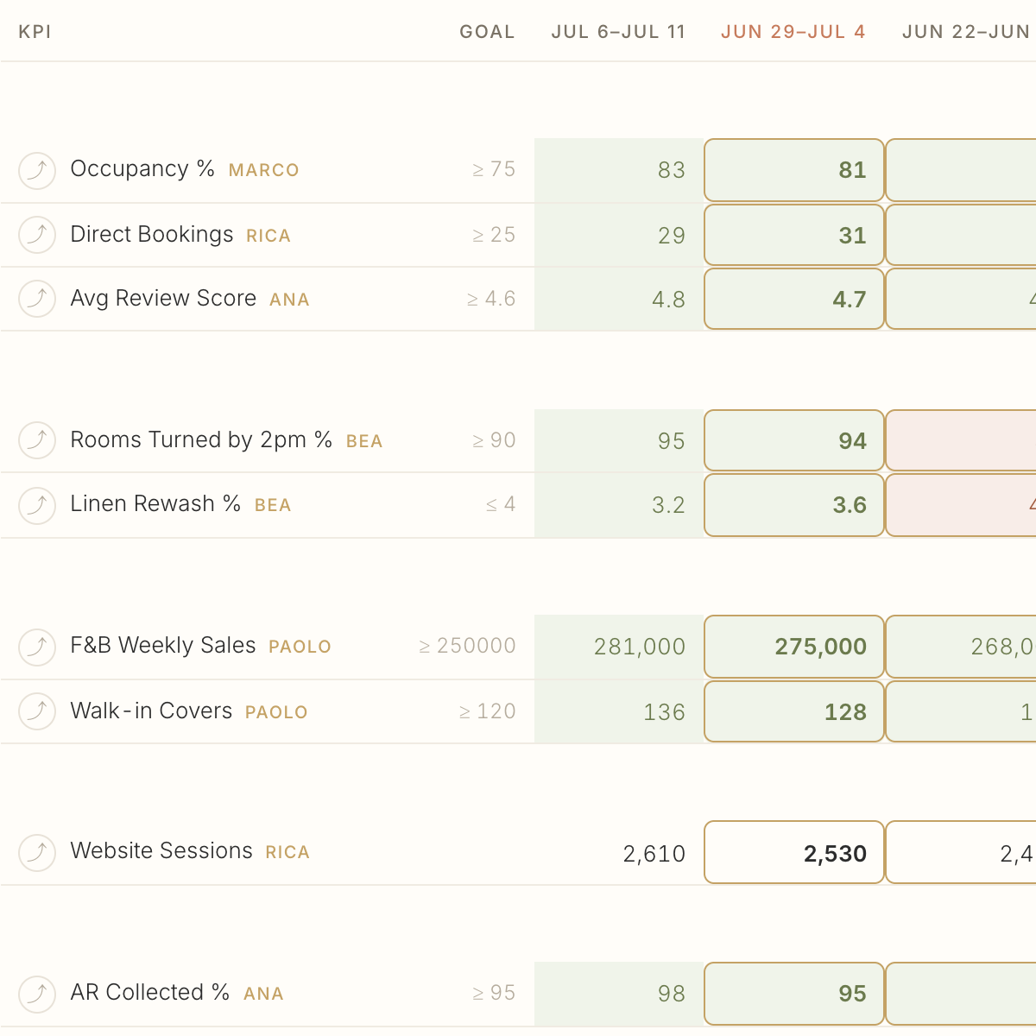Click owner tag BEA on Linen Rewash row
Image resolution: width=1036 pixels, height=1036 pixels.
point(273,505)
